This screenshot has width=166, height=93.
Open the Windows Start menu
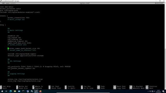[2, 91]
